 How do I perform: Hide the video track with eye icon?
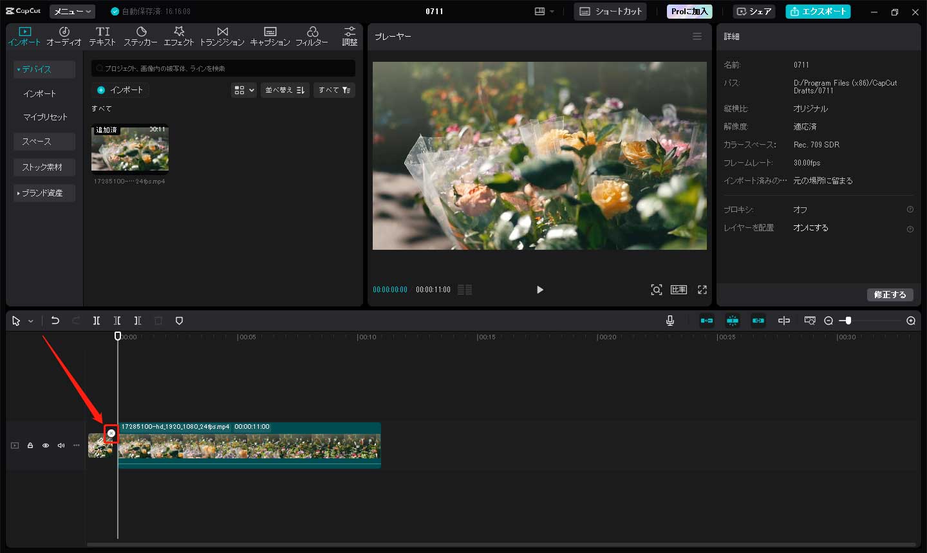46,445
